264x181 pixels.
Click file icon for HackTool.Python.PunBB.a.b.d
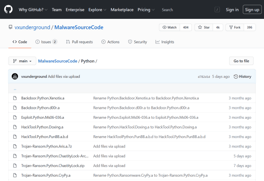15,137
